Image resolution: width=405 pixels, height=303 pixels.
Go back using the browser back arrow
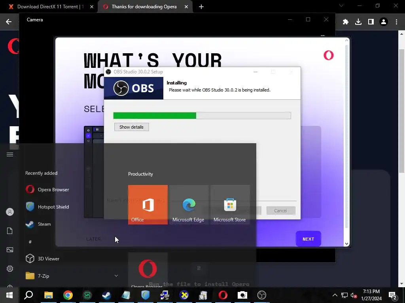point(9,22)
